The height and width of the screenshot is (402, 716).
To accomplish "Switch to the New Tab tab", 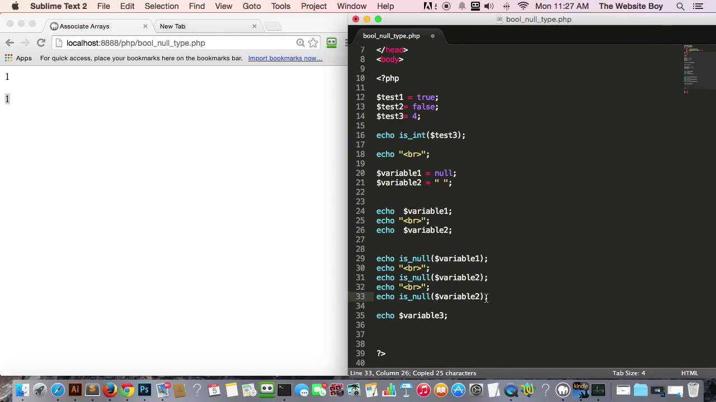I will click(206, 26).
